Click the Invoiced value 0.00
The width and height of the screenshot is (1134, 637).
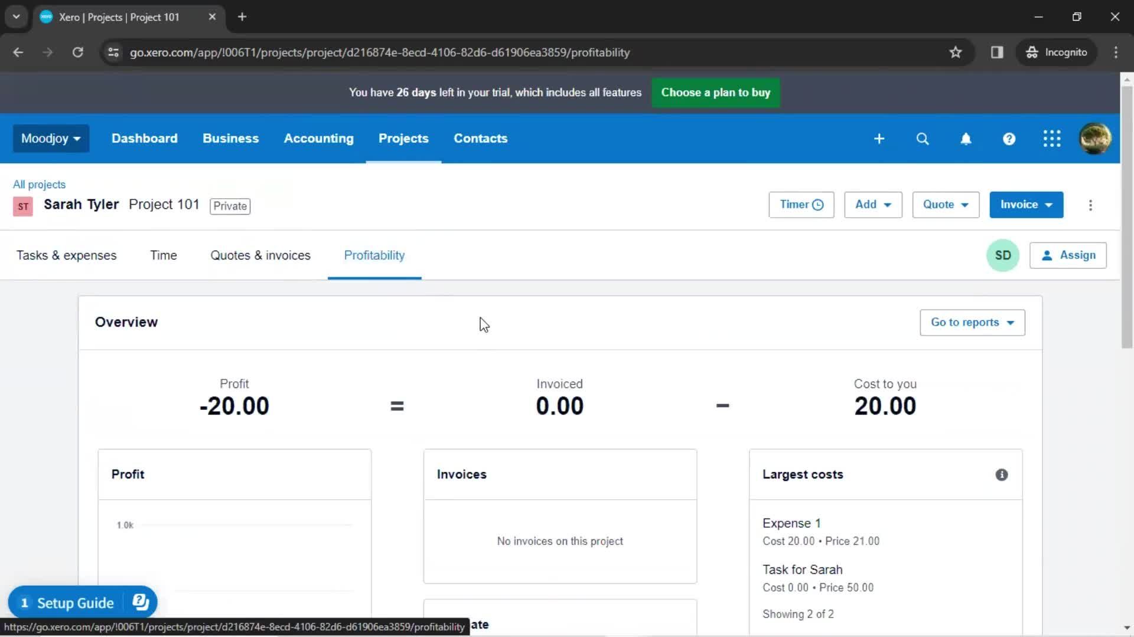click(x=560, y=406)
